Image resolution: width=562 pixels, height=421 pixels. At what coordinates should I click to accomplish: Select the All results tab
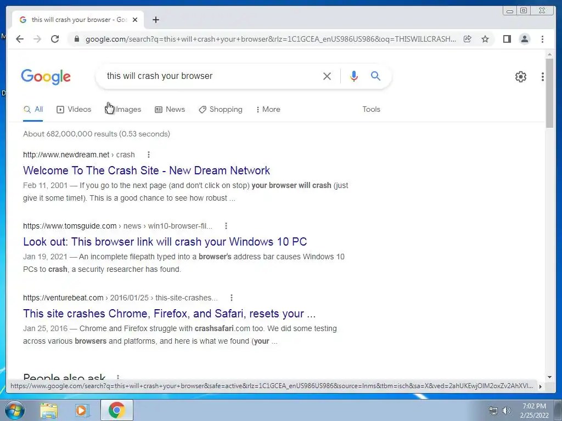pos(33,110)
